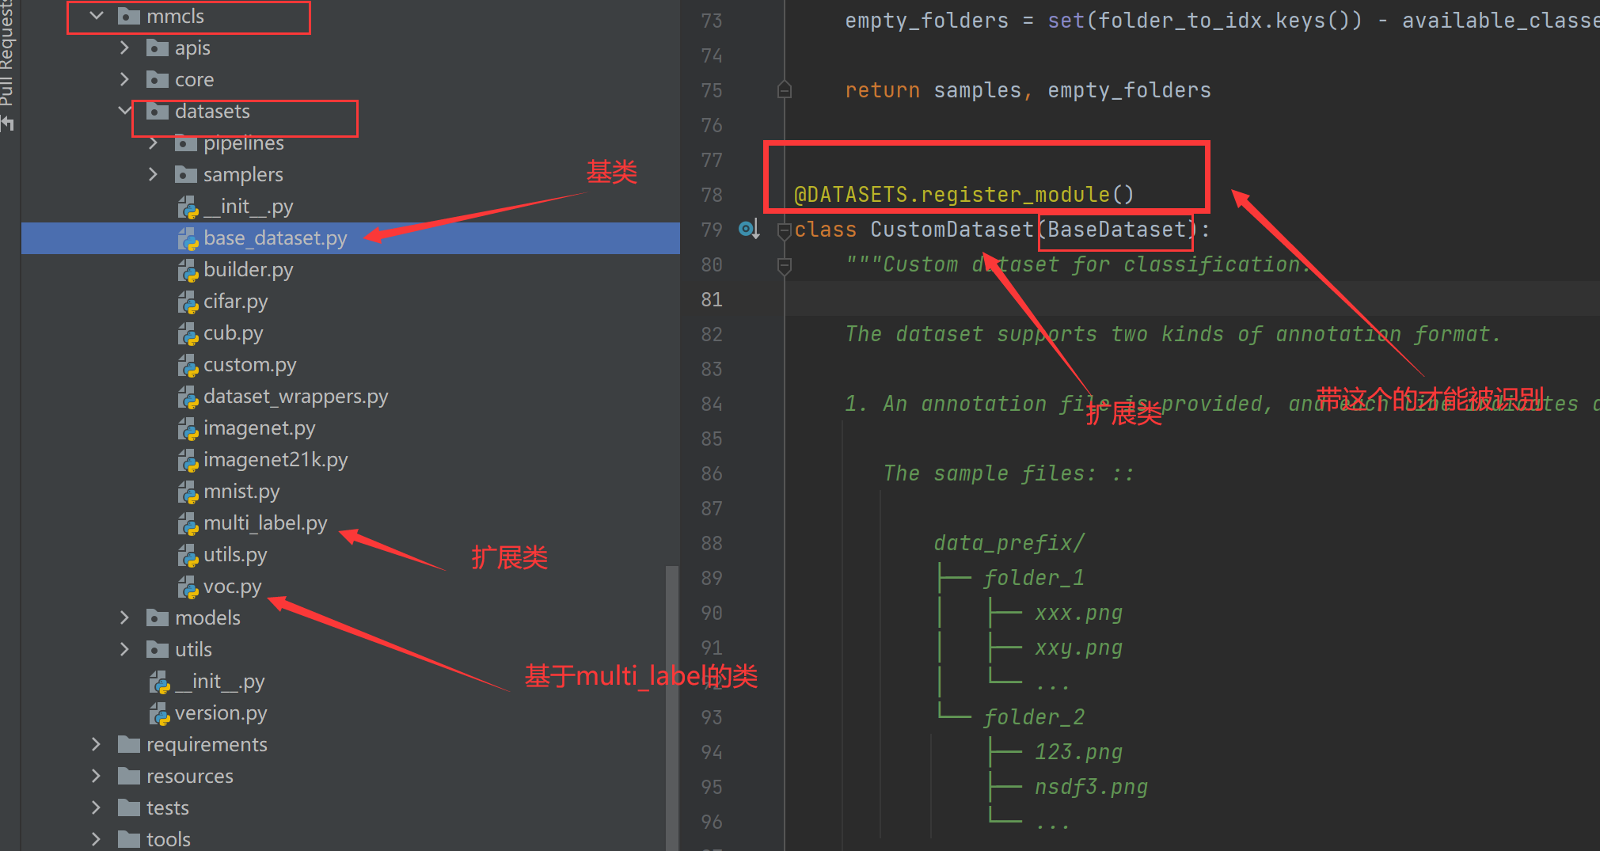Open base_dataset.py in the project tree
The image size is (1600, 851).
(275, 238)
